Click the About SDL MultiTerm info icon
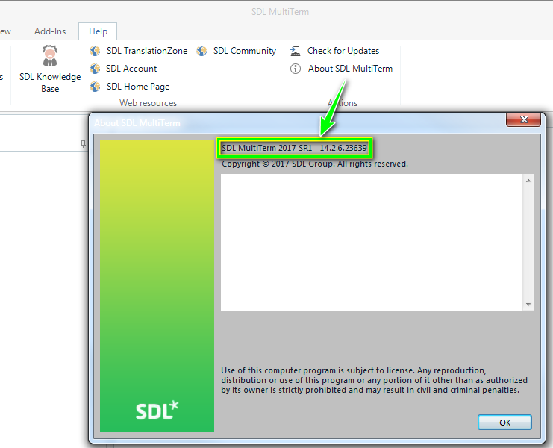This screenshot has height=448, width=553. 296,69
